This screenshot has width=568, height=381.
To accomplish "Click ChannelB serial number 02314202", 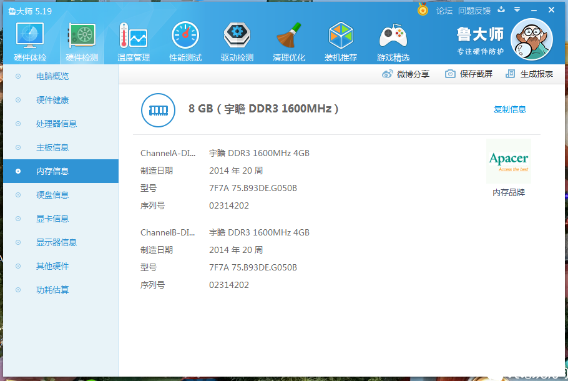I will pyautogui.click(x=229, y=285).
